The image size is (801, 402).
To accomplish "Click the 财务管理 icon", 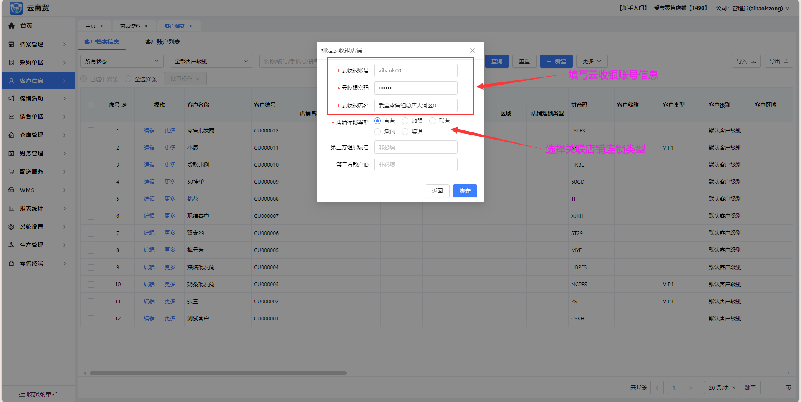I will tap(11, 153).
